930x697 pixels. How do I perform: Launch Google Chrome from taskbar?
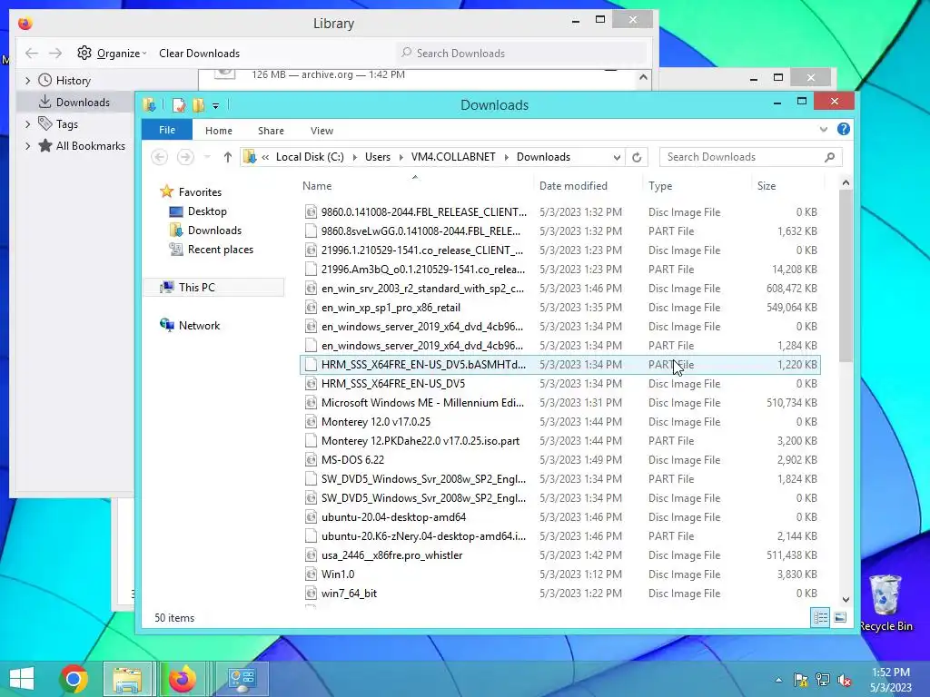click(x=74, y=679)
